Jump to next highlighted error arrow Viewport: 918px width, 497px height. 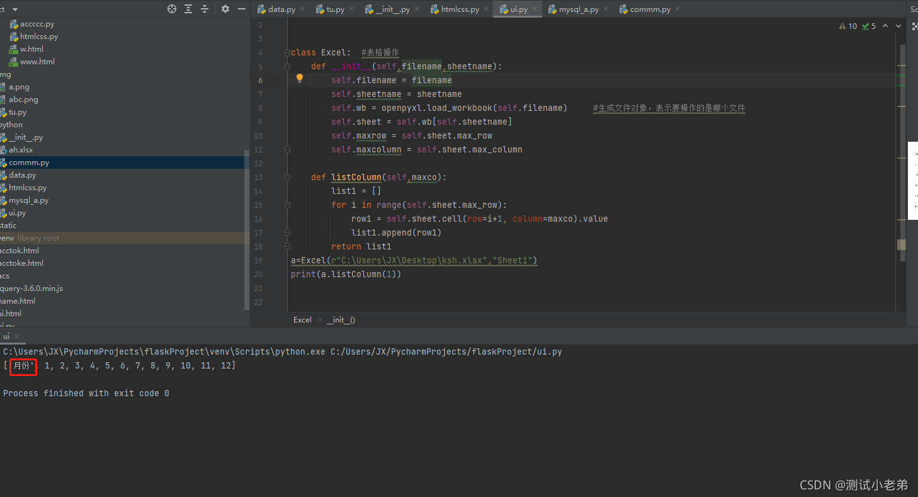[899, 26]
